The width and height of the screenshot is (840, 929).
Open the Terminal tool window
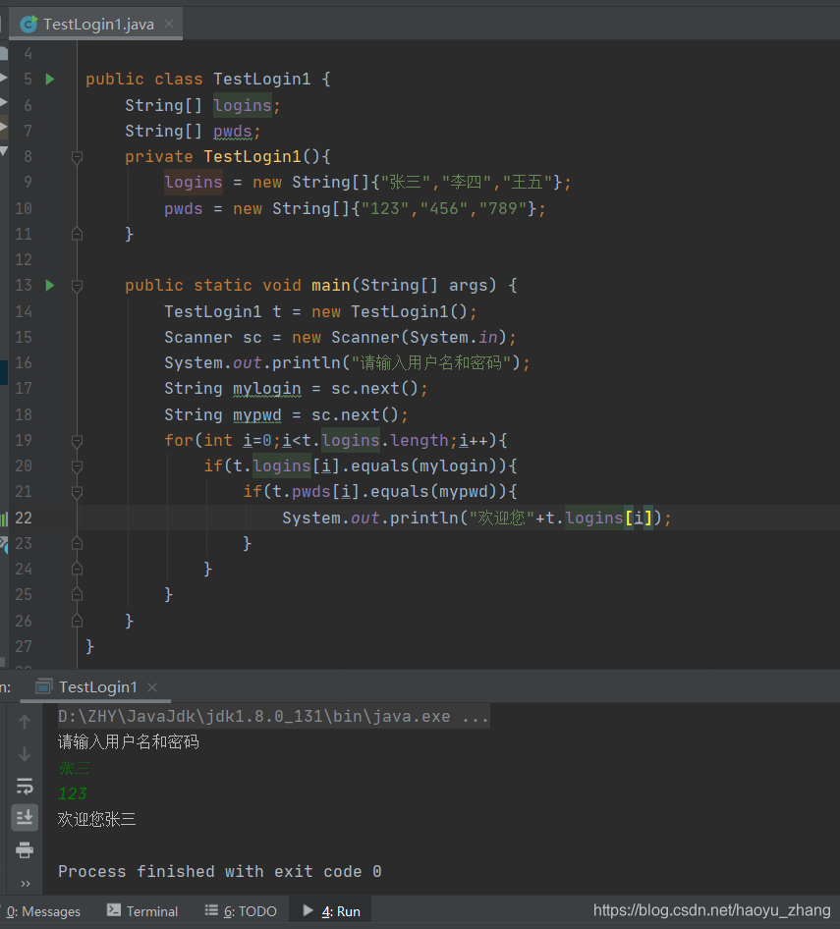click(142, 911)
